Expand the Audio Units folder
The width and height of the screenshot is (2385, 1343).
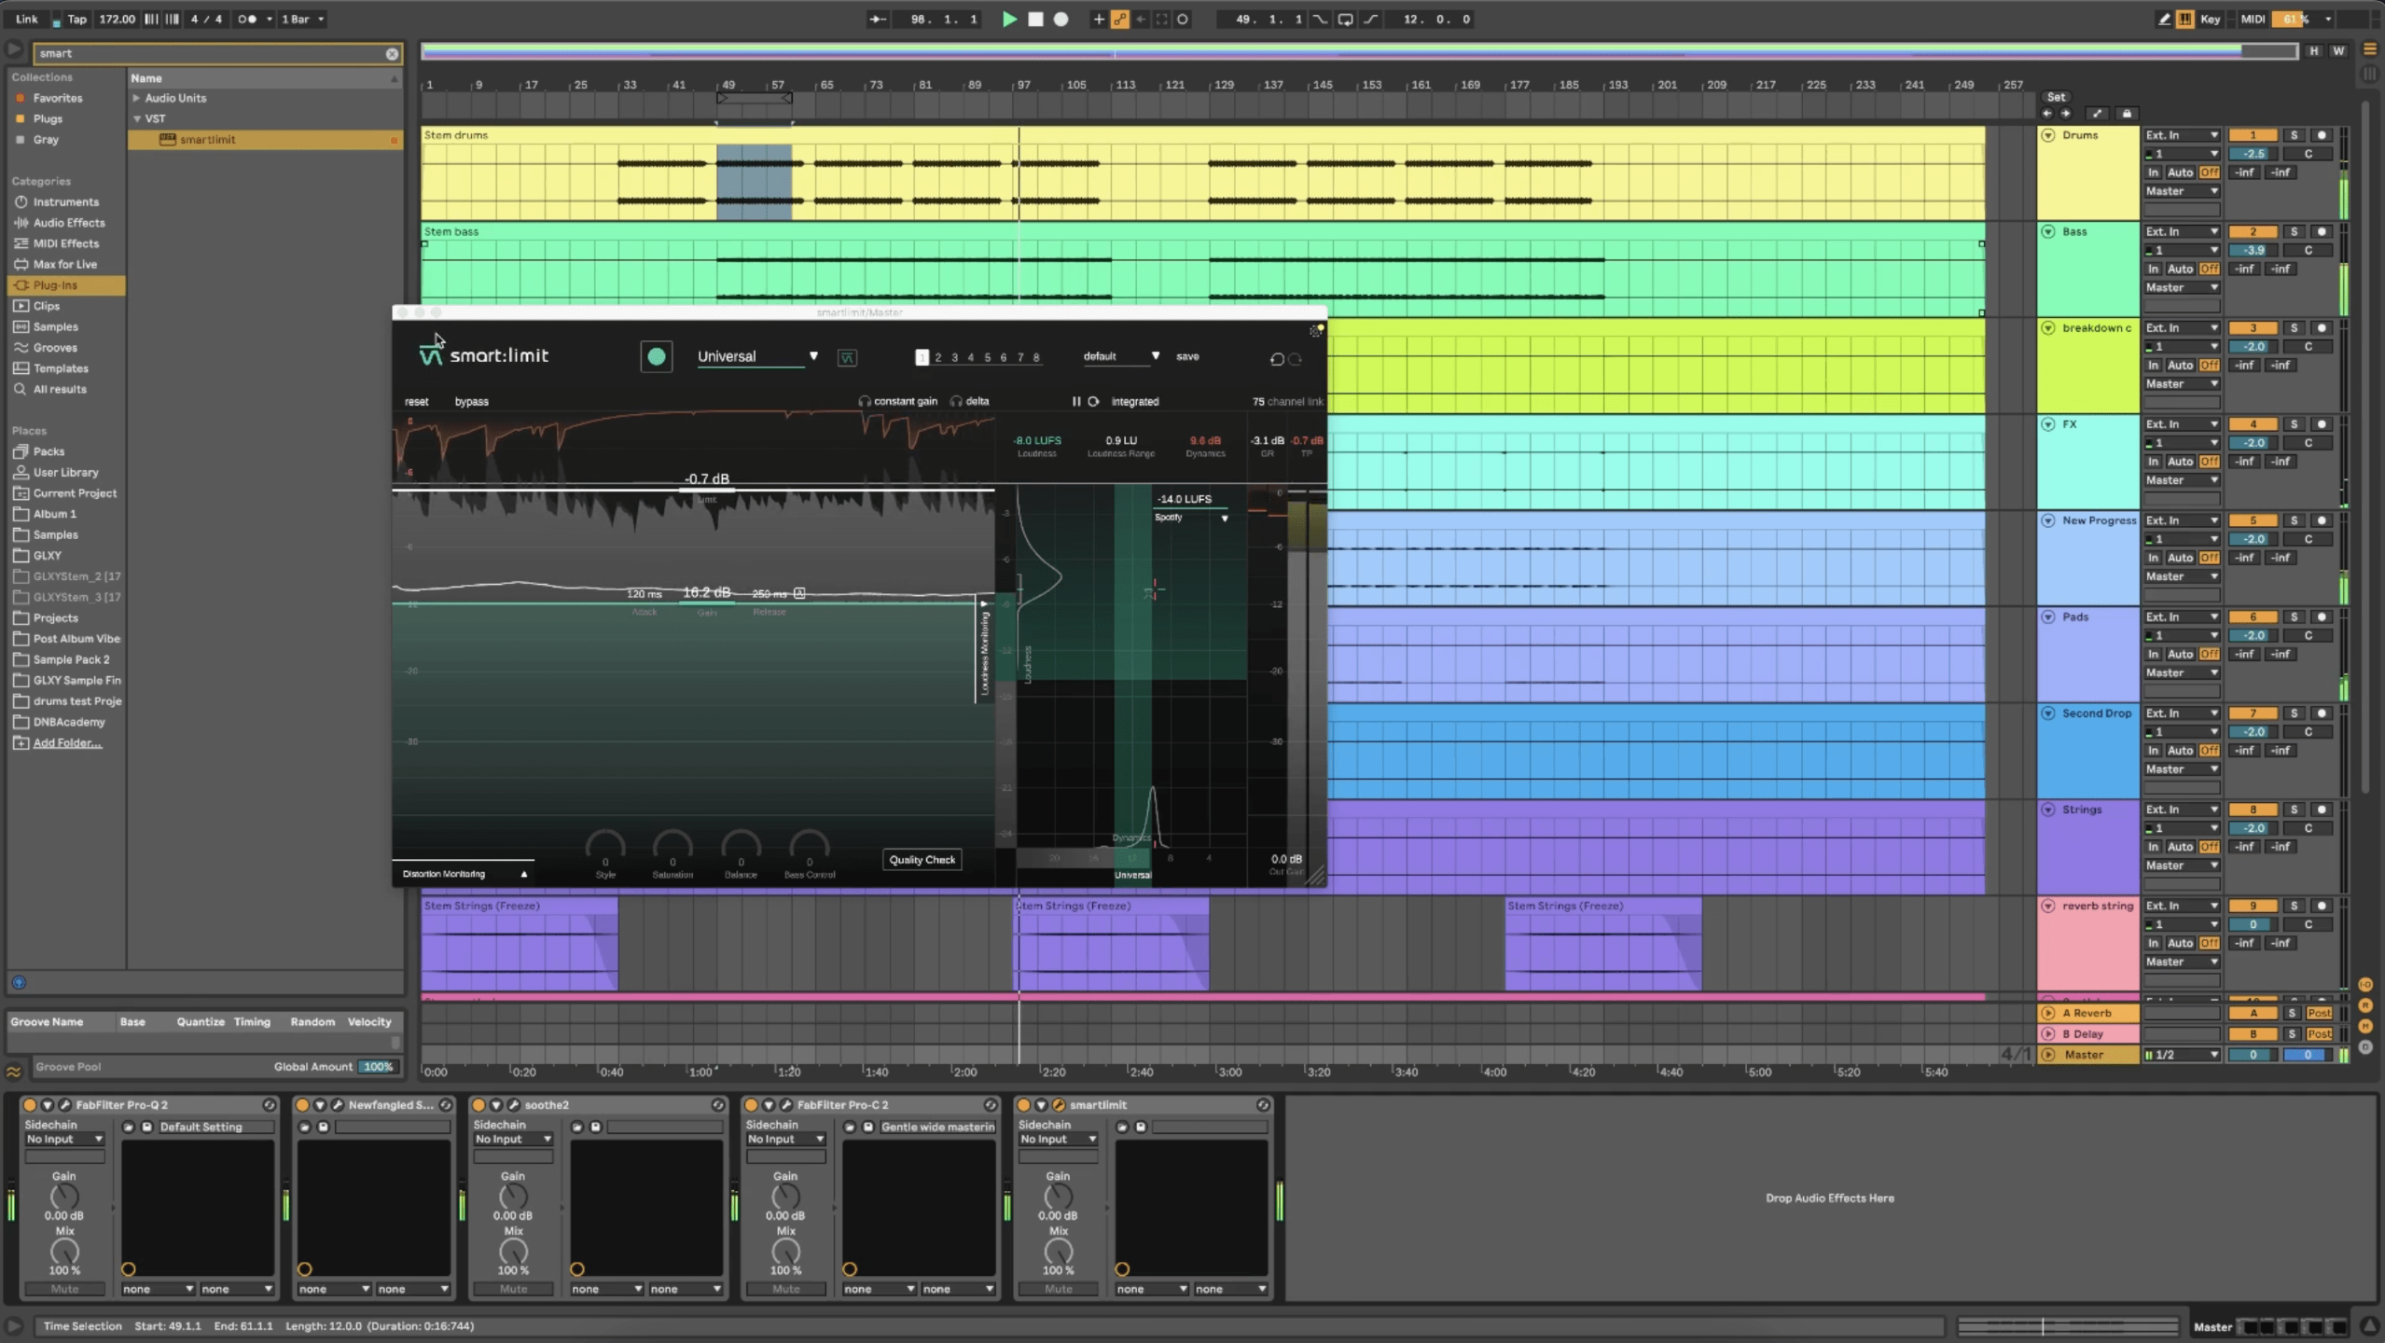(x=136, y=98)
